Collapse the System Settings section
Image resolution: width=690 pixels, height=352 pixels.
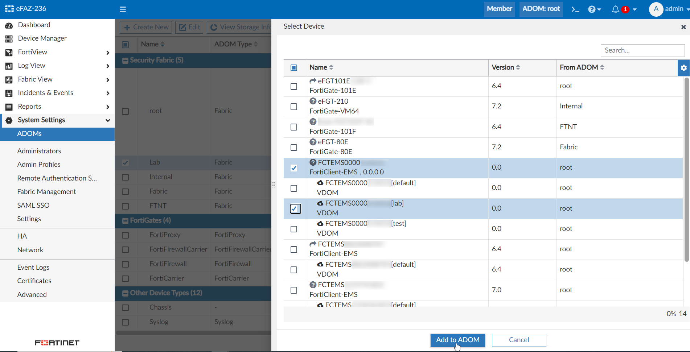108,120
